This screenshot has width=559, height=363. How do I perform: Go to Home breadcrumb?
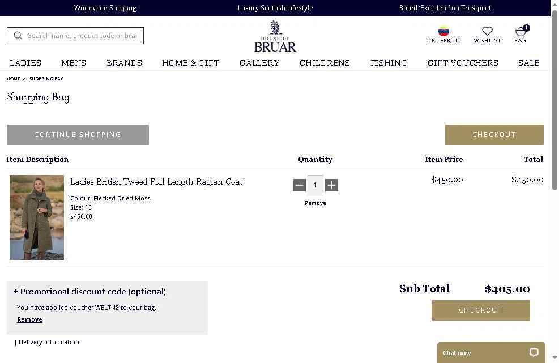pos(14,79)
